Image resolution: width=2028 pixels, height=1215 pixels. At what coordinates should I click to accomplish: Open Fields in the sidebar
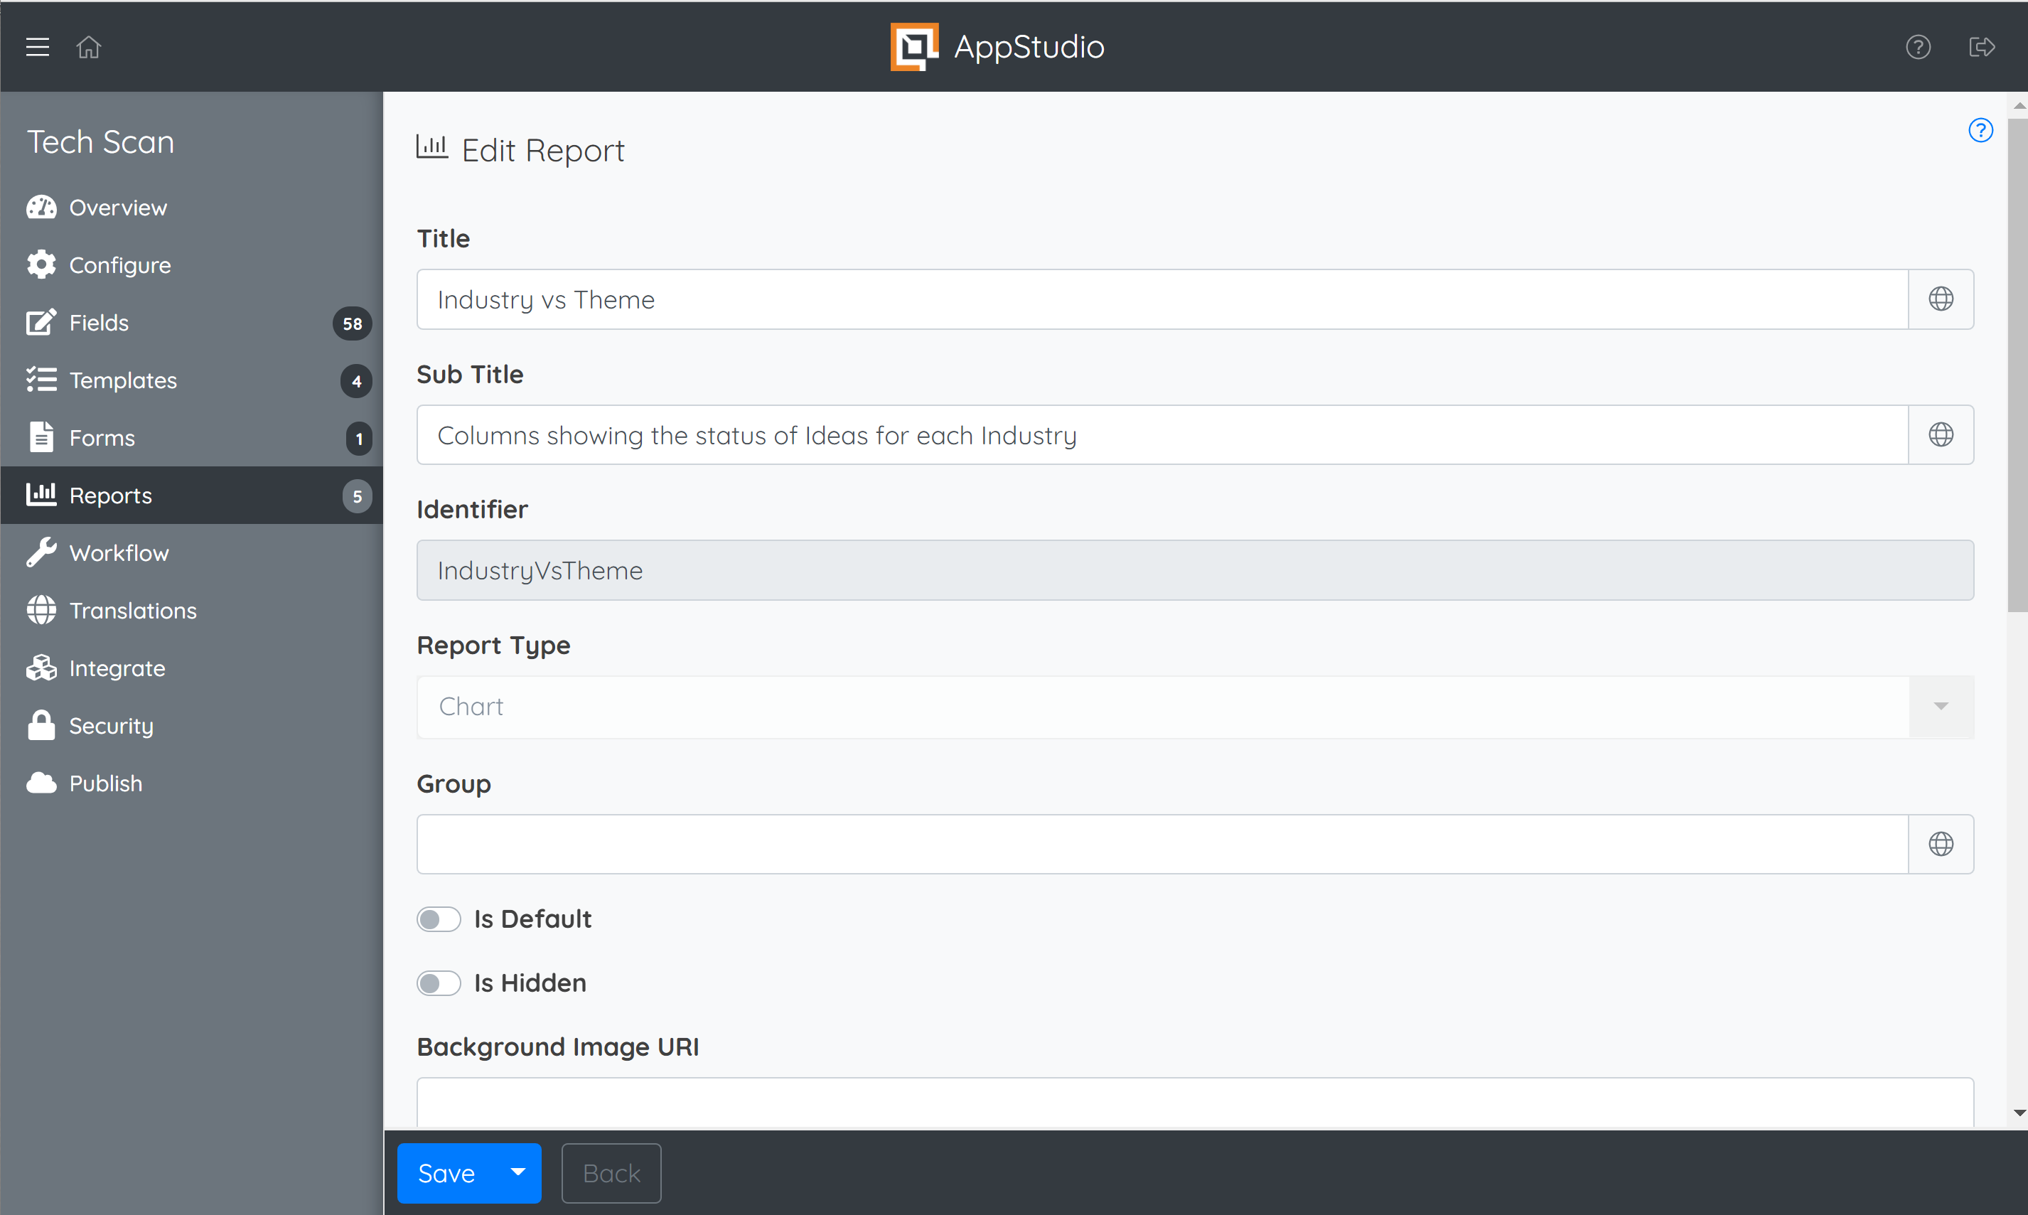tap(191, 323)
